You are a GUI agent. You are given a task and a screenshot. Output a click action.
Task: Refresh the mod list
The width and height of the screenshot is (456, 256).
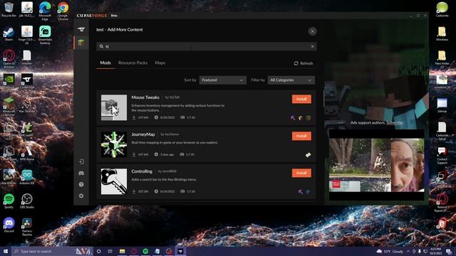click(304, 63)
